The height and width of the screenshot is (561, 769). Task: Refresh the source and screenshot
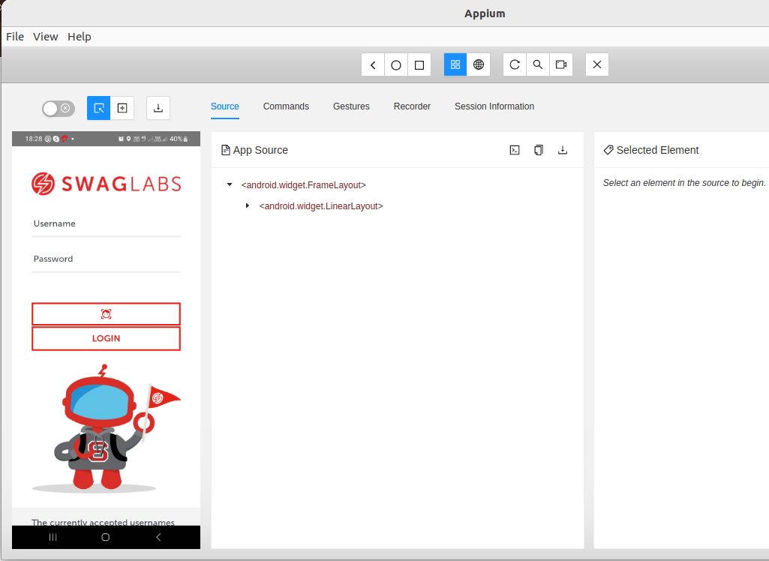point(515,64)
